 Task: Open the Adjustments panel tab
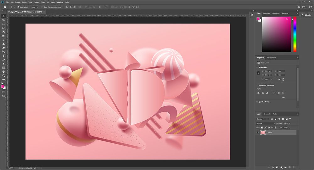271,58
